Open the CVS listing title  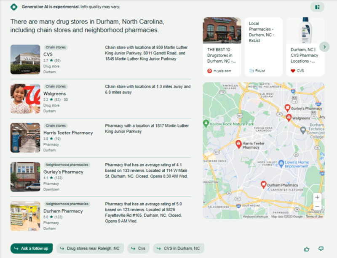(48, 54)
